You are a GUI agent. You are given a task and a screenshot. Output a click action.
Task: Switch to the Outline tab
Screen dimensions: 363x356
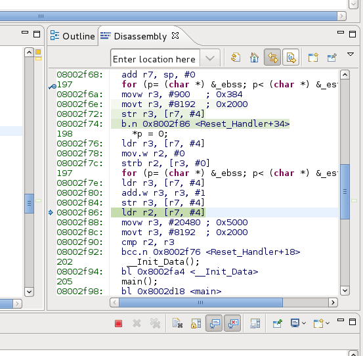pos(73,36)
